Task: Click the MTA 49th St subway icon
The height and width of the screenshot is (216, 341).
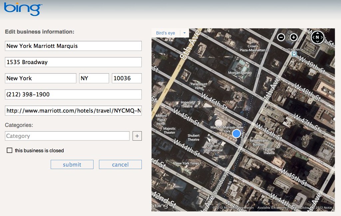Action: point(294,54)
